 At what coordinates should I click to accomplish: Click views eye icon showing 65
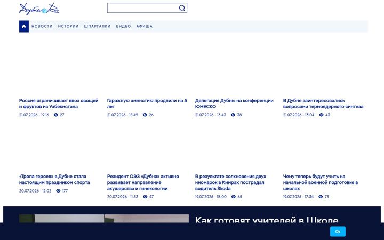234,197
